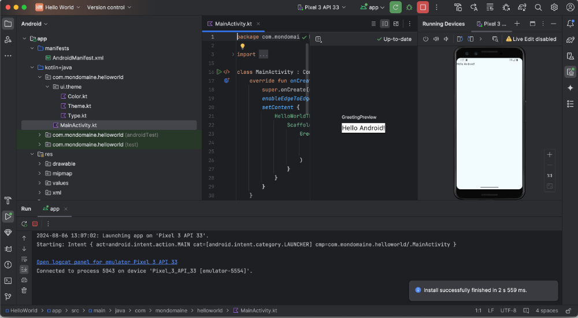The width and height of the screenshot is (578, 318).
Task: Toggle read-only lock in status bar
Action: tap(568, 310)
